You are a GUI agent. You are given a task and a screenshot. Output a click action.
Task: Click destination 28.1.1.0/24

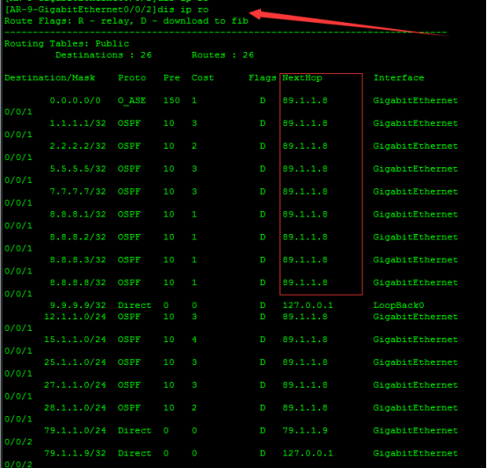(76, 407)
